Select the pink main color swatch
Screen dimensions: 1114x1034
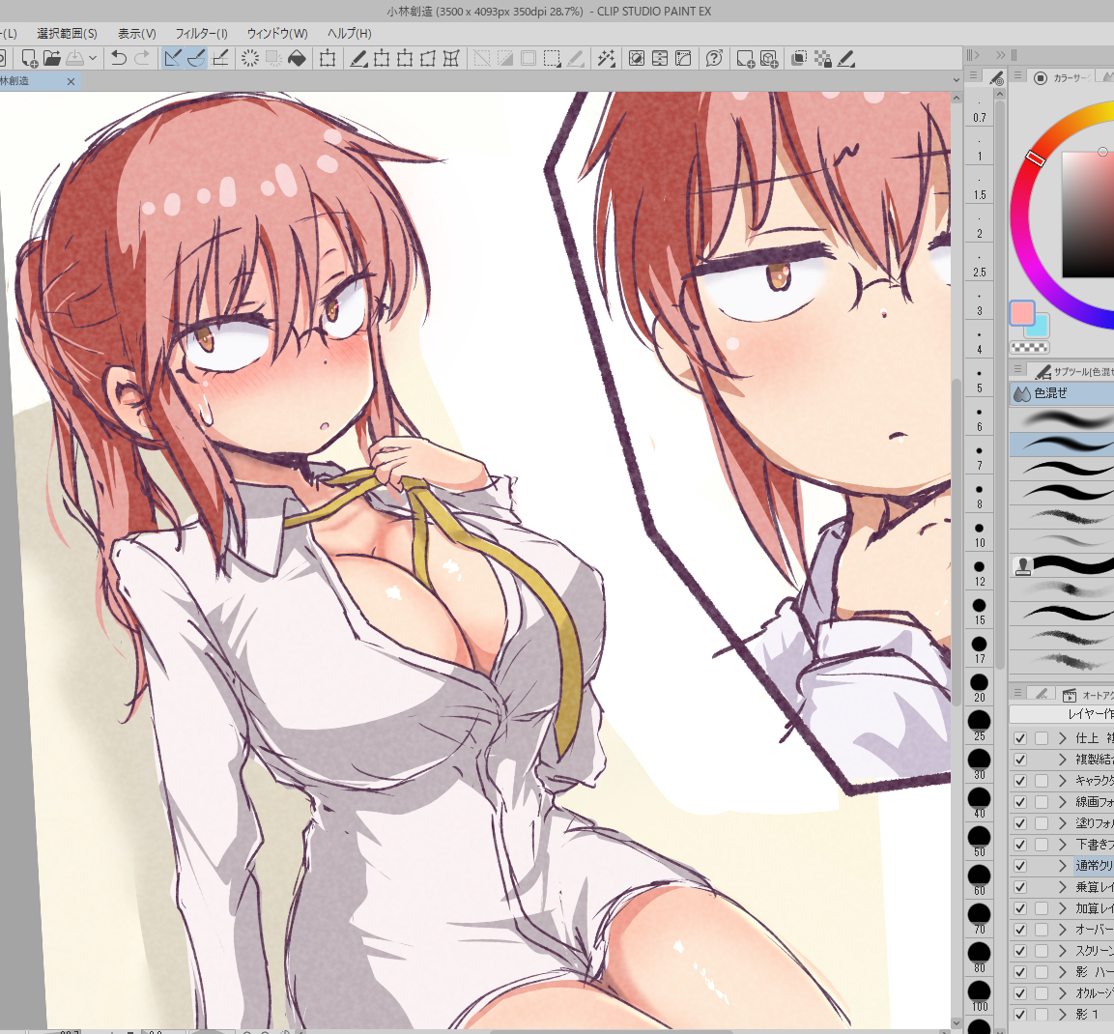click(1021, 313)
